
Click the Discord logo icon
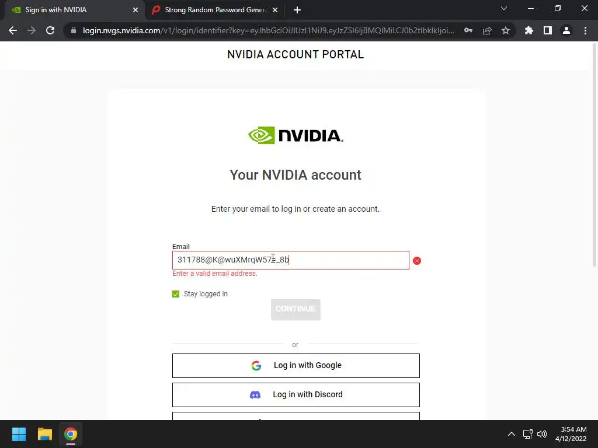tap(255, 395)
